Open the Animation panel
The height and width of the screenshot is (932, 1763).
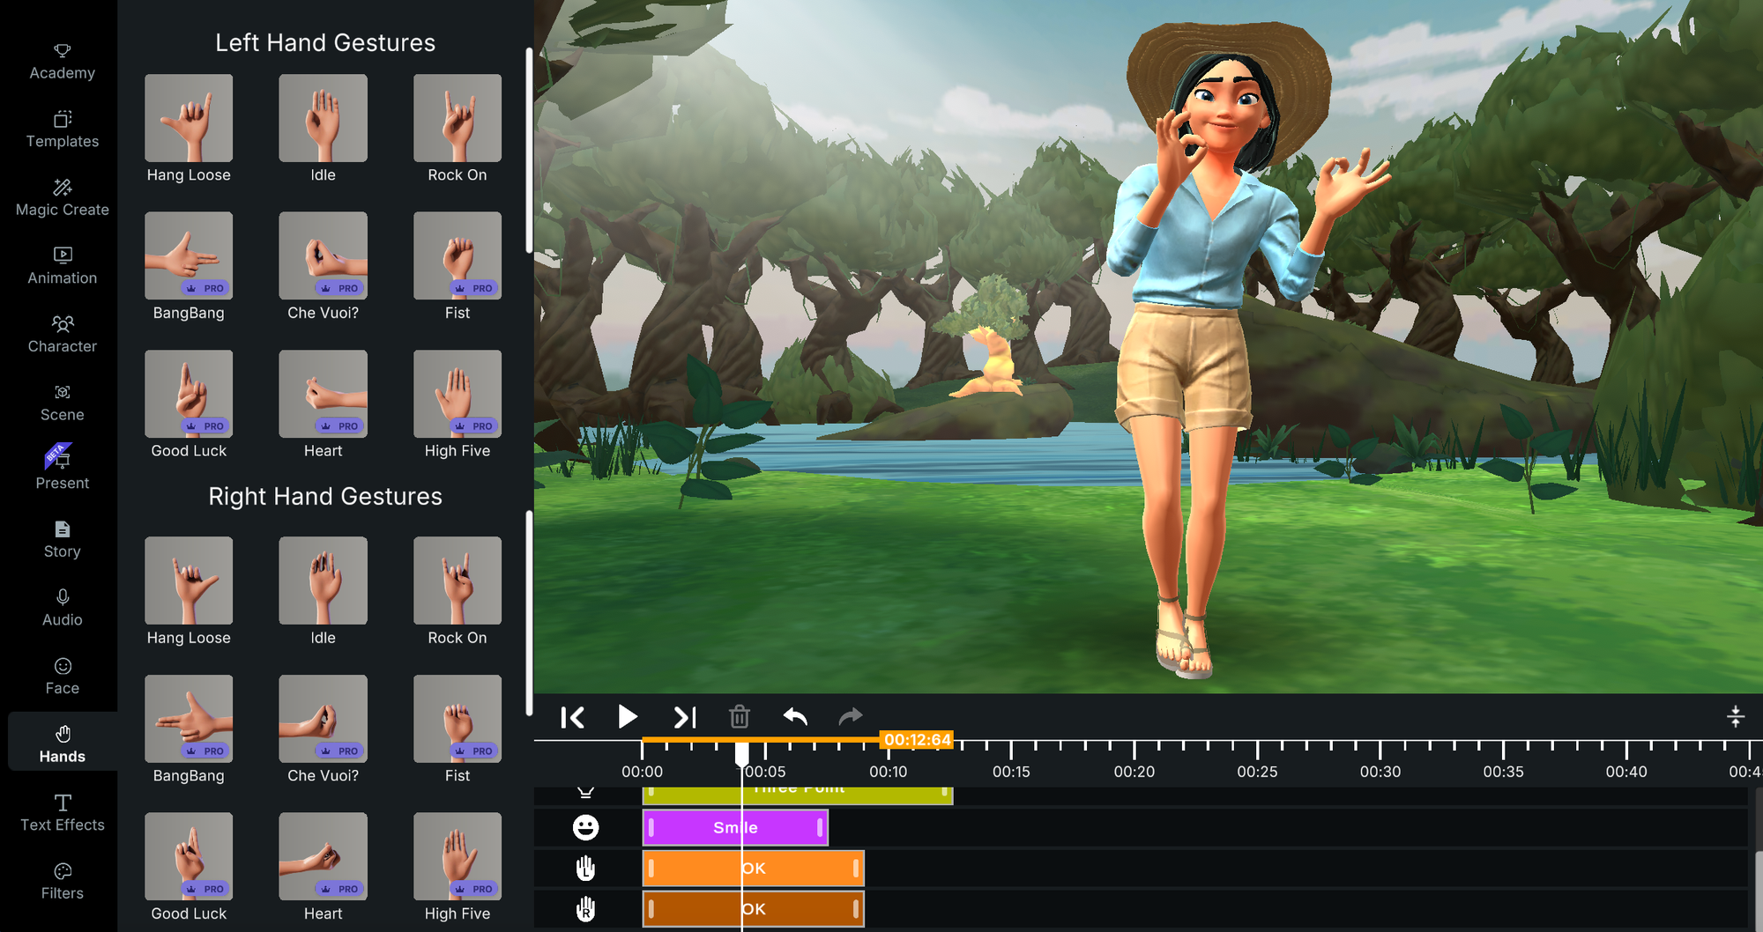[61, 264]
